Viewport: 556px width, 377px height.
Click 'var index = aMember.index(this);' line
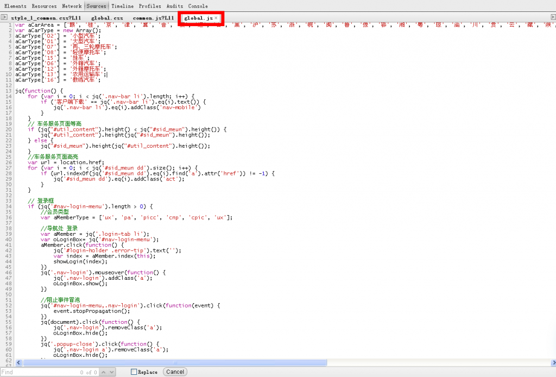(105, 256)
